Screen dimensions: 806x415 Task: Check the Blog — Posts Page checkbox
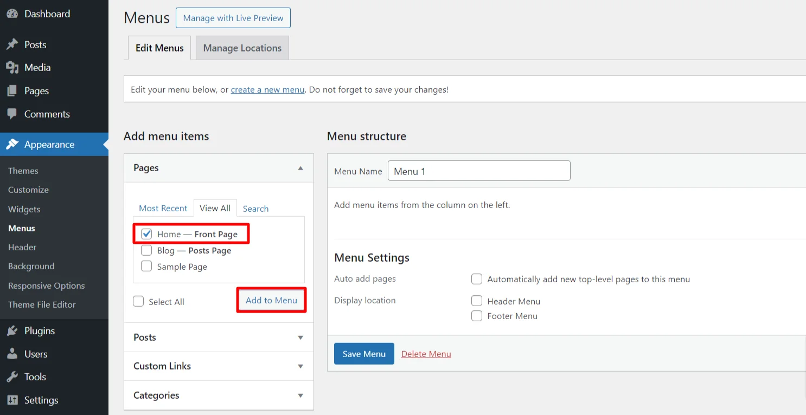pos(146,250)
